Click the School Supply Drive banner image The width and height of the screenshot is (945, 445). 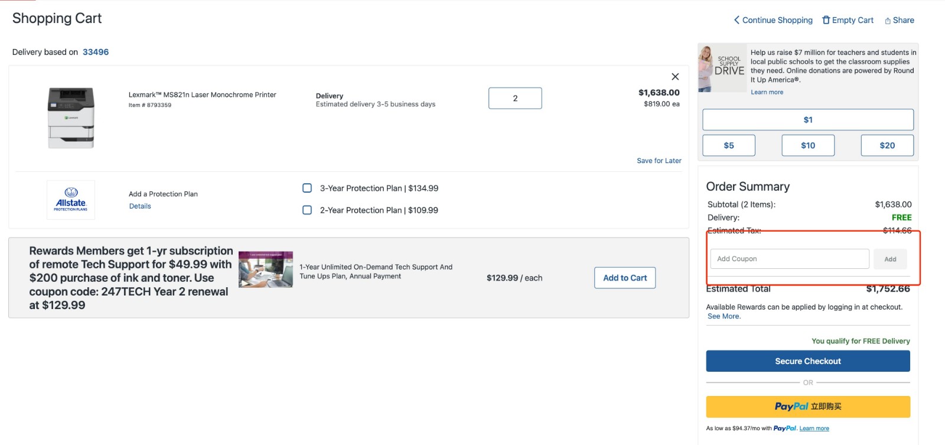pos(722,68)
